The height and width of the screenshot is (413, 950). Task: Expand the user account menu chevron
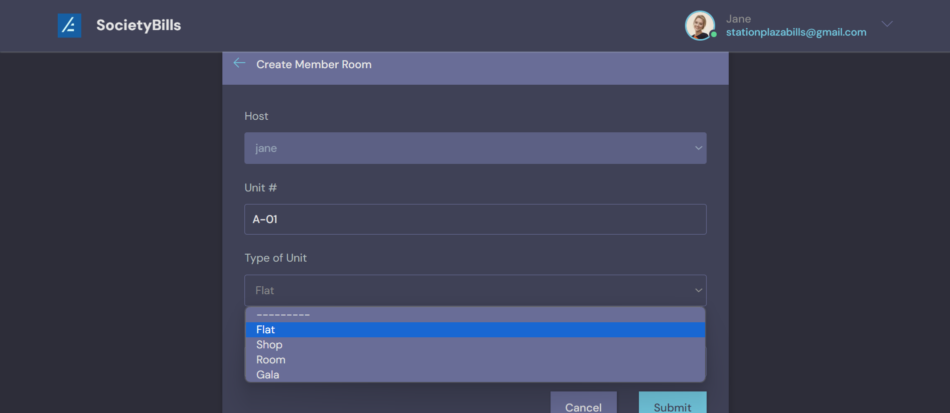tap(887, 24)
